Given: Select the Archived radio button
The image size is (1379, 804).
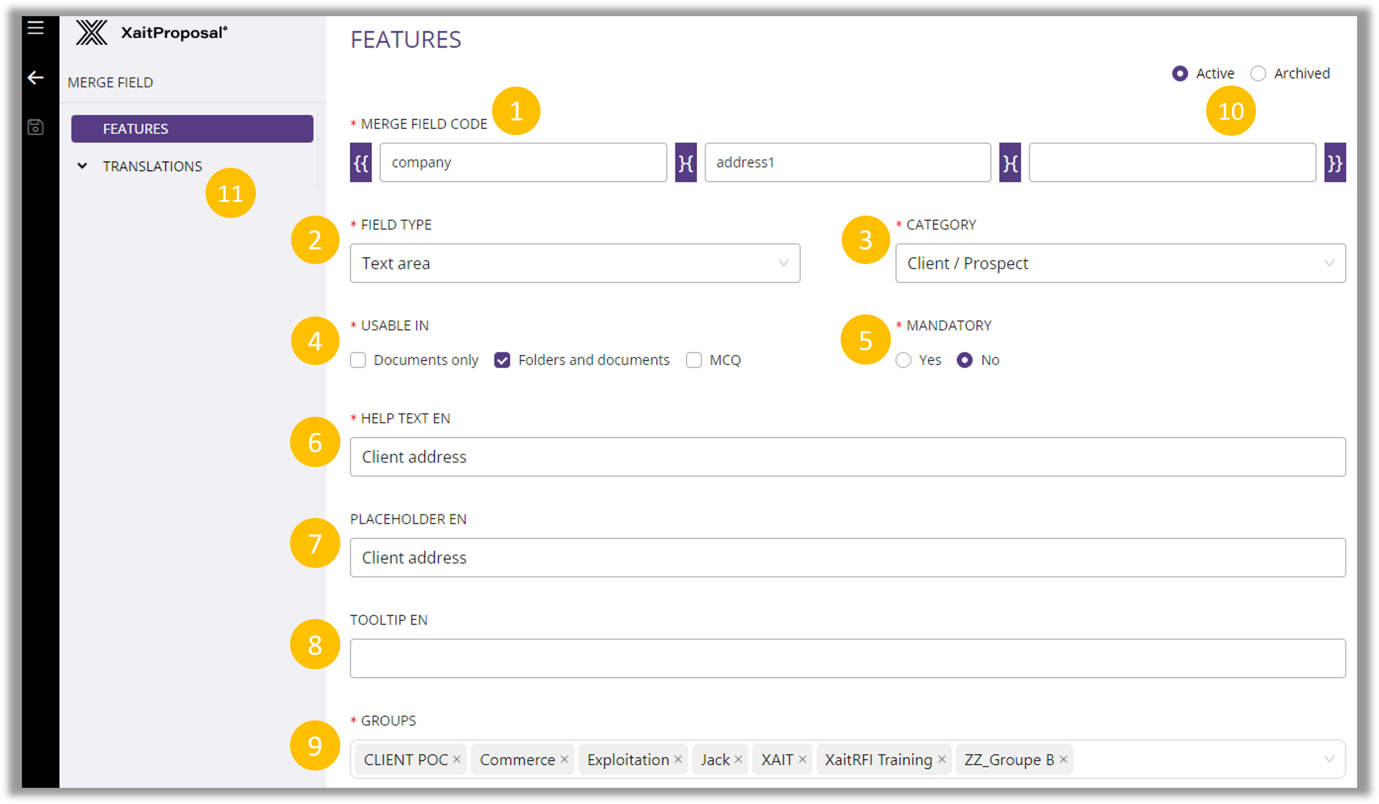Looking at the screenshot, I should (1258, 73).
